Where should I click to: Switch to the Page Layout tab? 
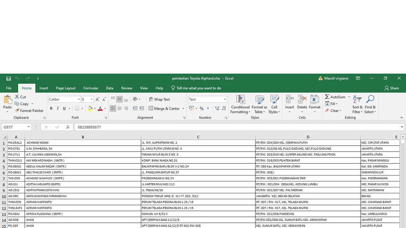pyautogui.click(x=66, y=88)
